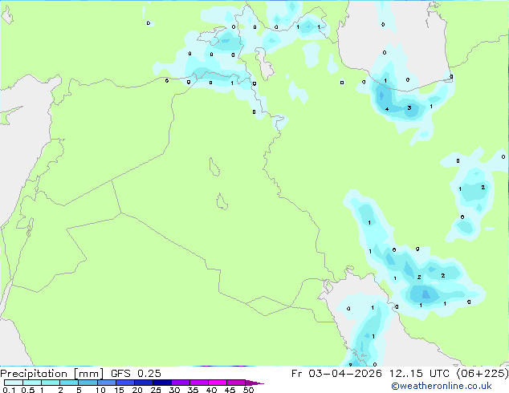Open the weatheronline.co.uk copyright link
509x393 pixels.
[x=442, y=386]
